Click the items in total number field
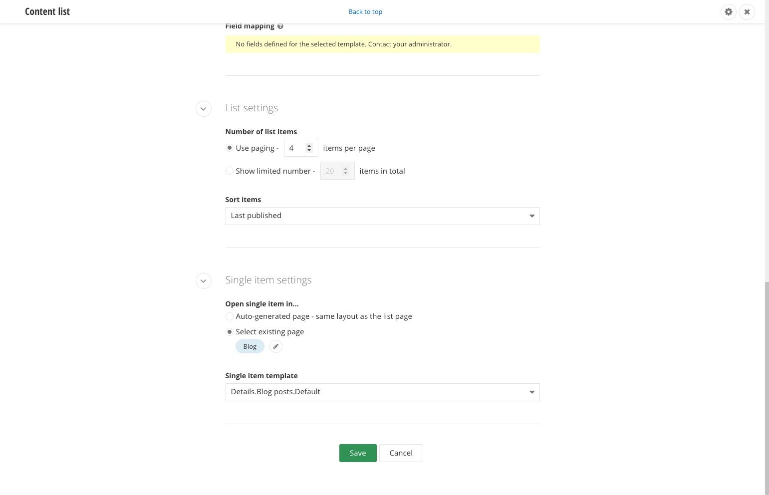The image size is (769, 495). point(337,171)
